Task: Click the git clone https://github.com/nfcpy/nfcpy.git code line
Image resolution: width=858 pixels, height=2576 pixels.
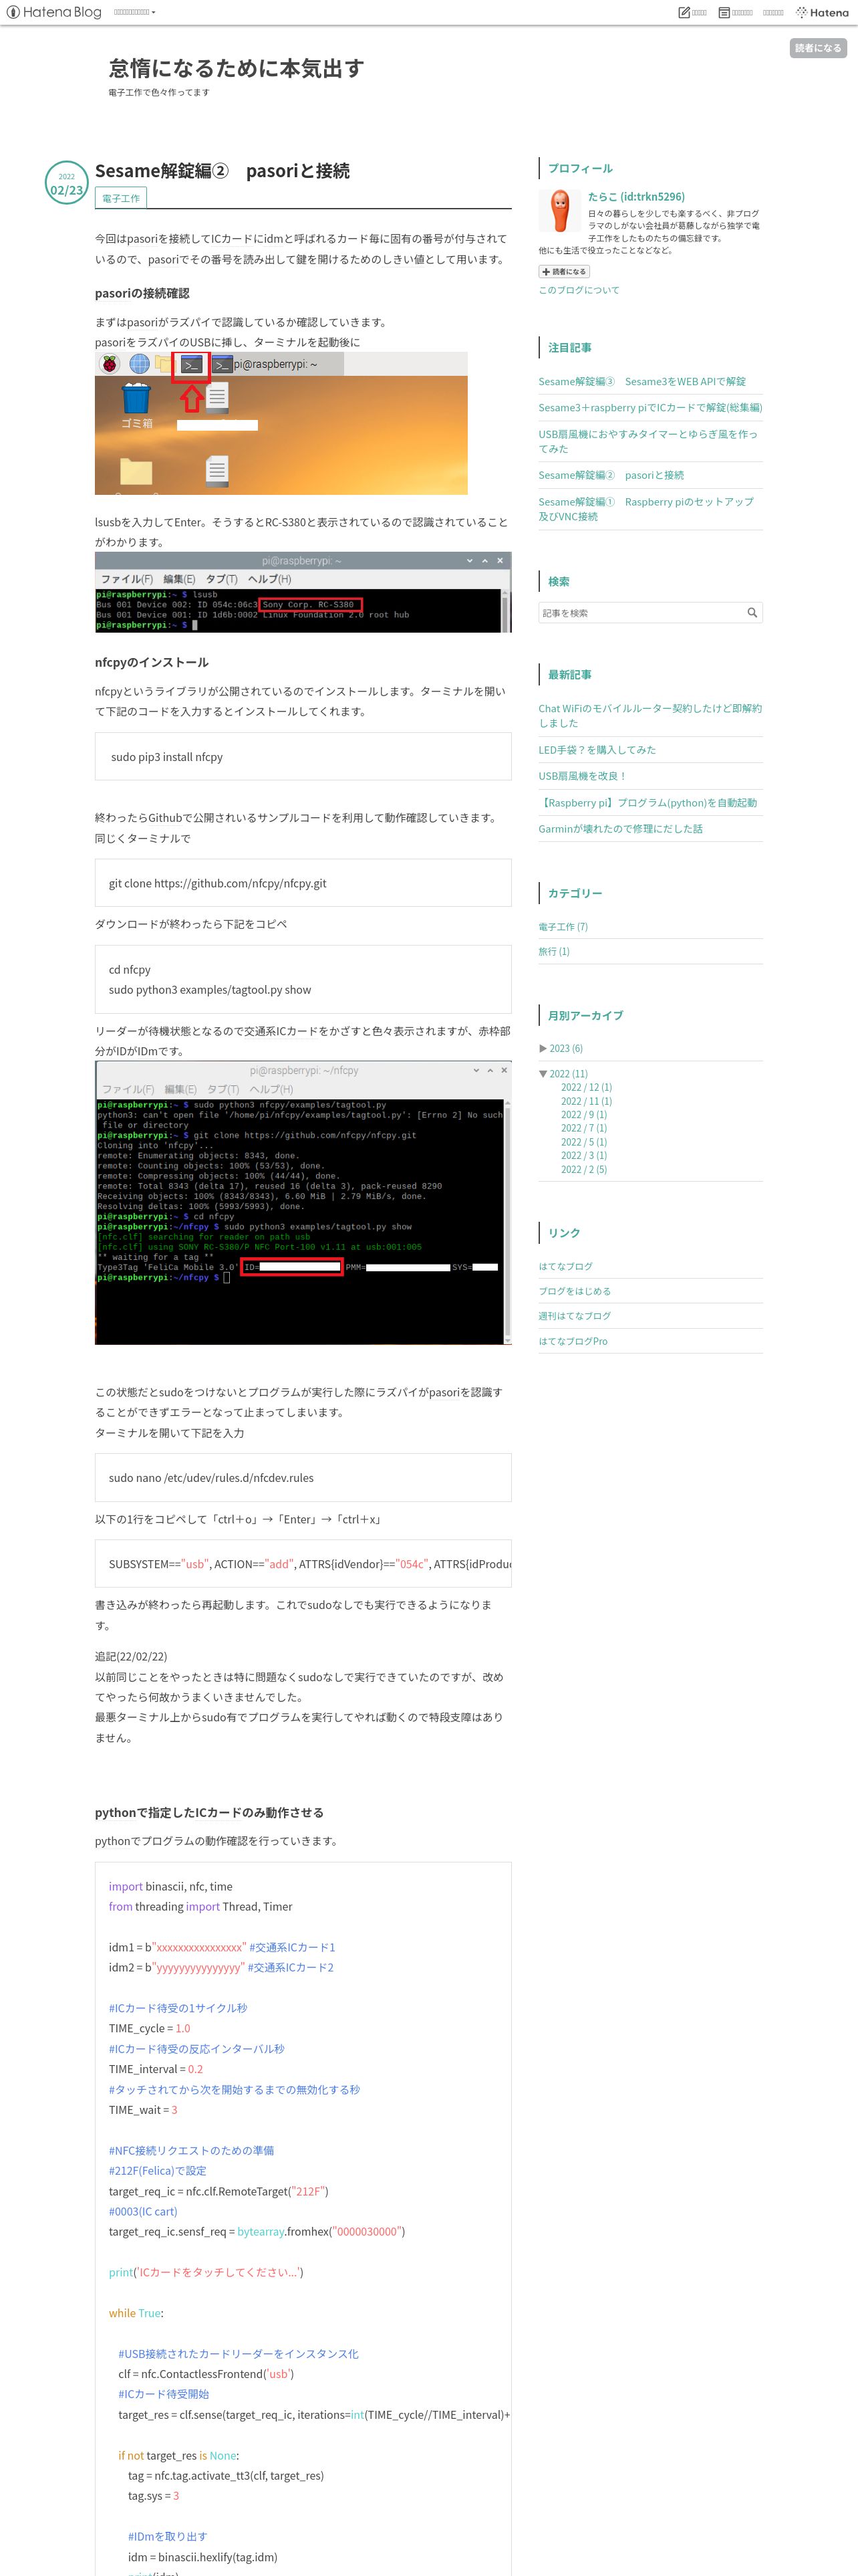Action: pos(217,884)
